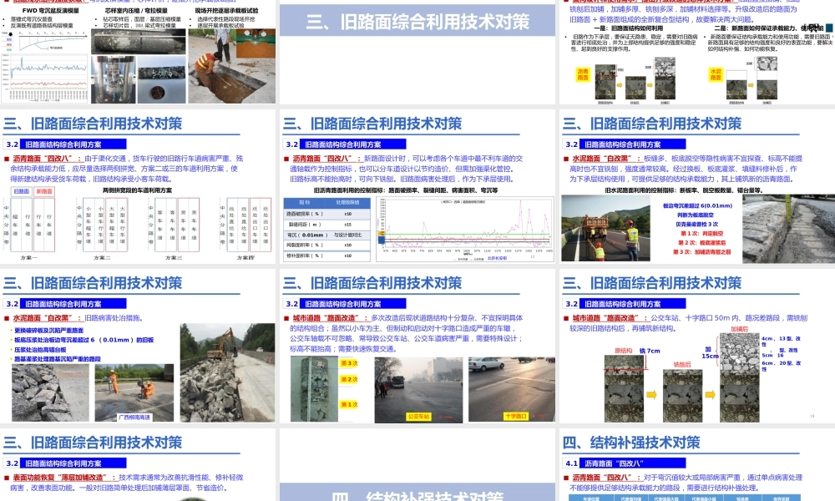Click the 方案一 lane diagram

(28, 225)
